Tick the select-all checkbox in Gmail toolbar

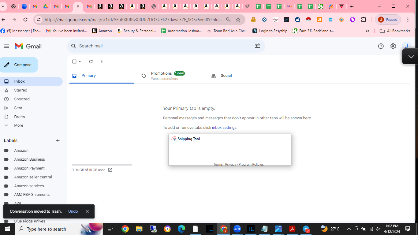(x=74, y=62)
